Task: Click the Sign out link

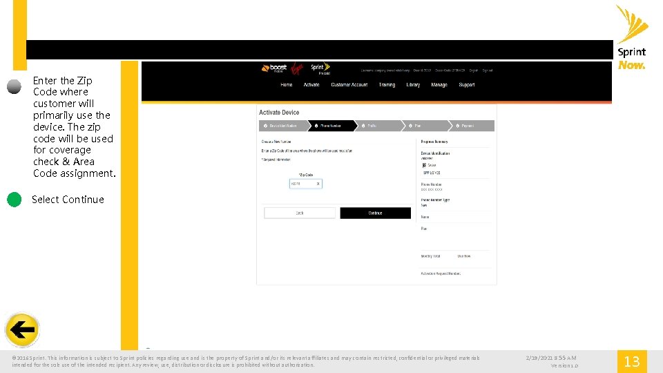Action: tap(488, 70)
